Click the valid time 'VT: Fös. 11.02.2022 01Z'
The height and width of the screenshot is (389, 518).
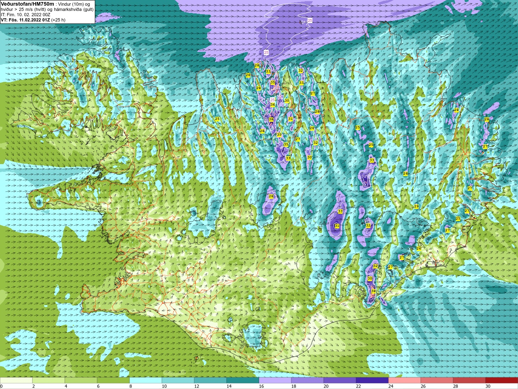click(25, 20)
